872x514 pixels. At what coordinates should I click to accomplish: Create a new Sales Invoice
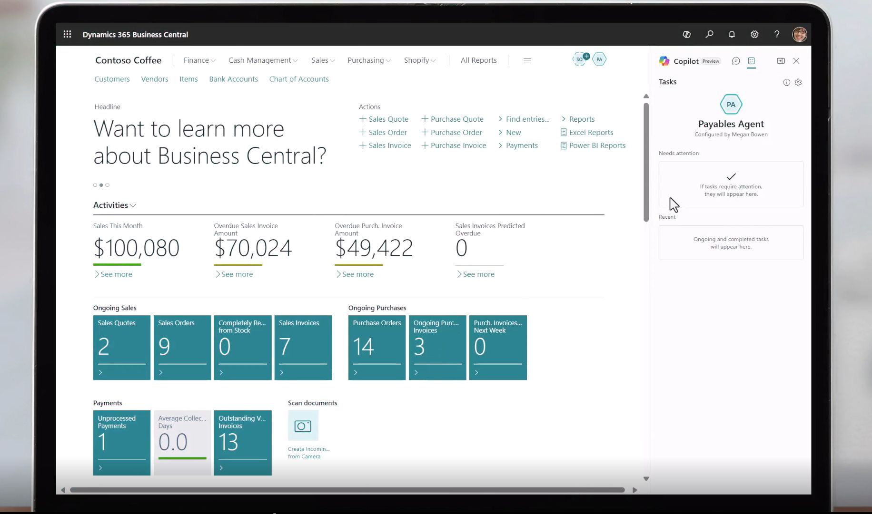(x=385, y=145)
